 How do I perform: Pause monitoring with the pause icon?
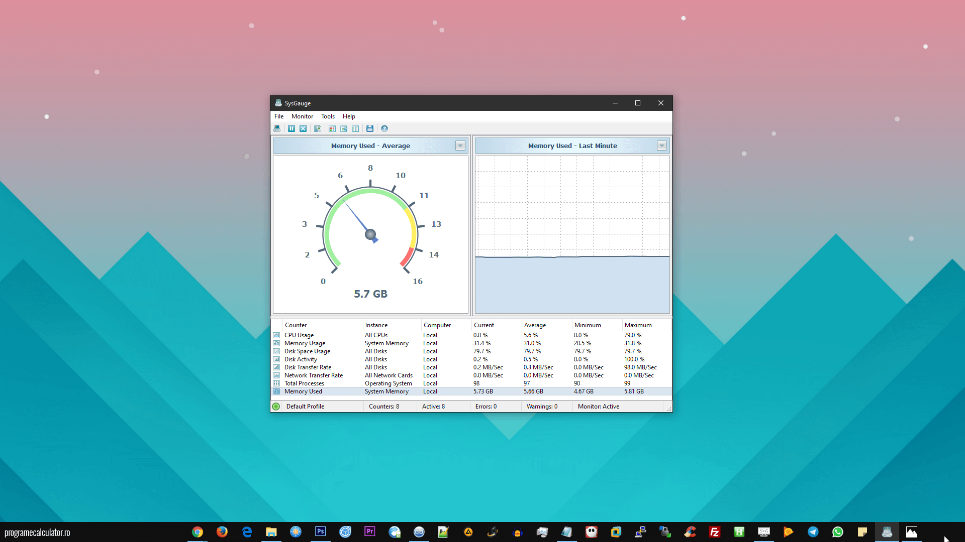click(292, 128)
